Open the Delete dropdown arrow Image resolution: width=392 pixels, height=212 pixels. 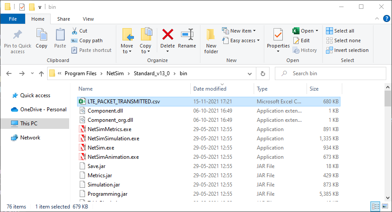(167, 52)
